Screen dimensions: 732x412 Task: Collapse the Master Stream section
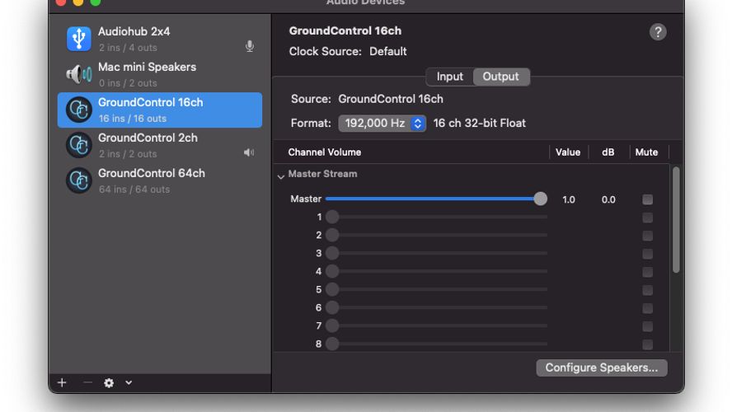pos(281,176)
